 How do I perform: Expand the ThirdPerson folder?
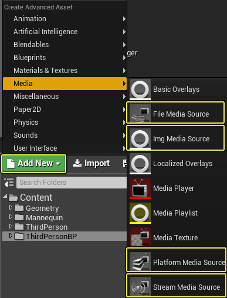point(11,226)
